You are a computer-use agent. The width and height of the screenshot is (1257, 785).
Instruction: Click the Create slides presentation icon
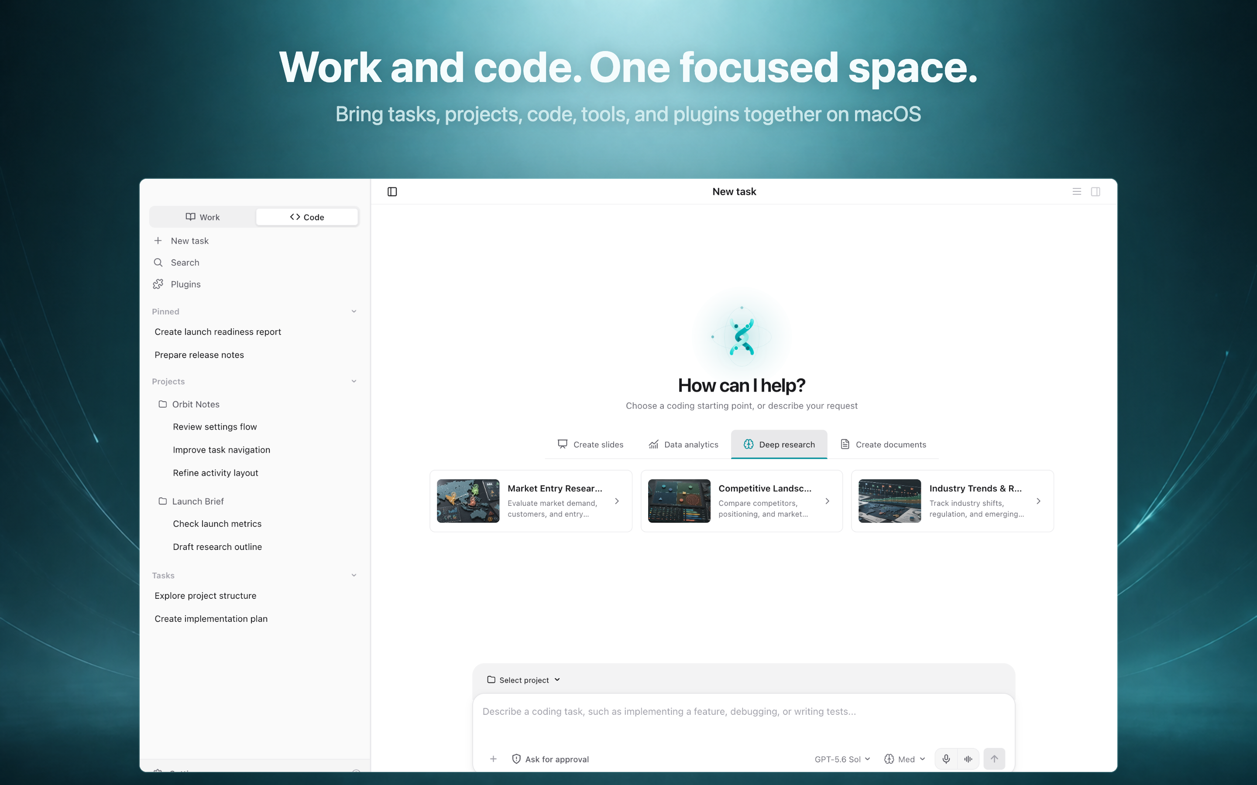tap(563, 444)
